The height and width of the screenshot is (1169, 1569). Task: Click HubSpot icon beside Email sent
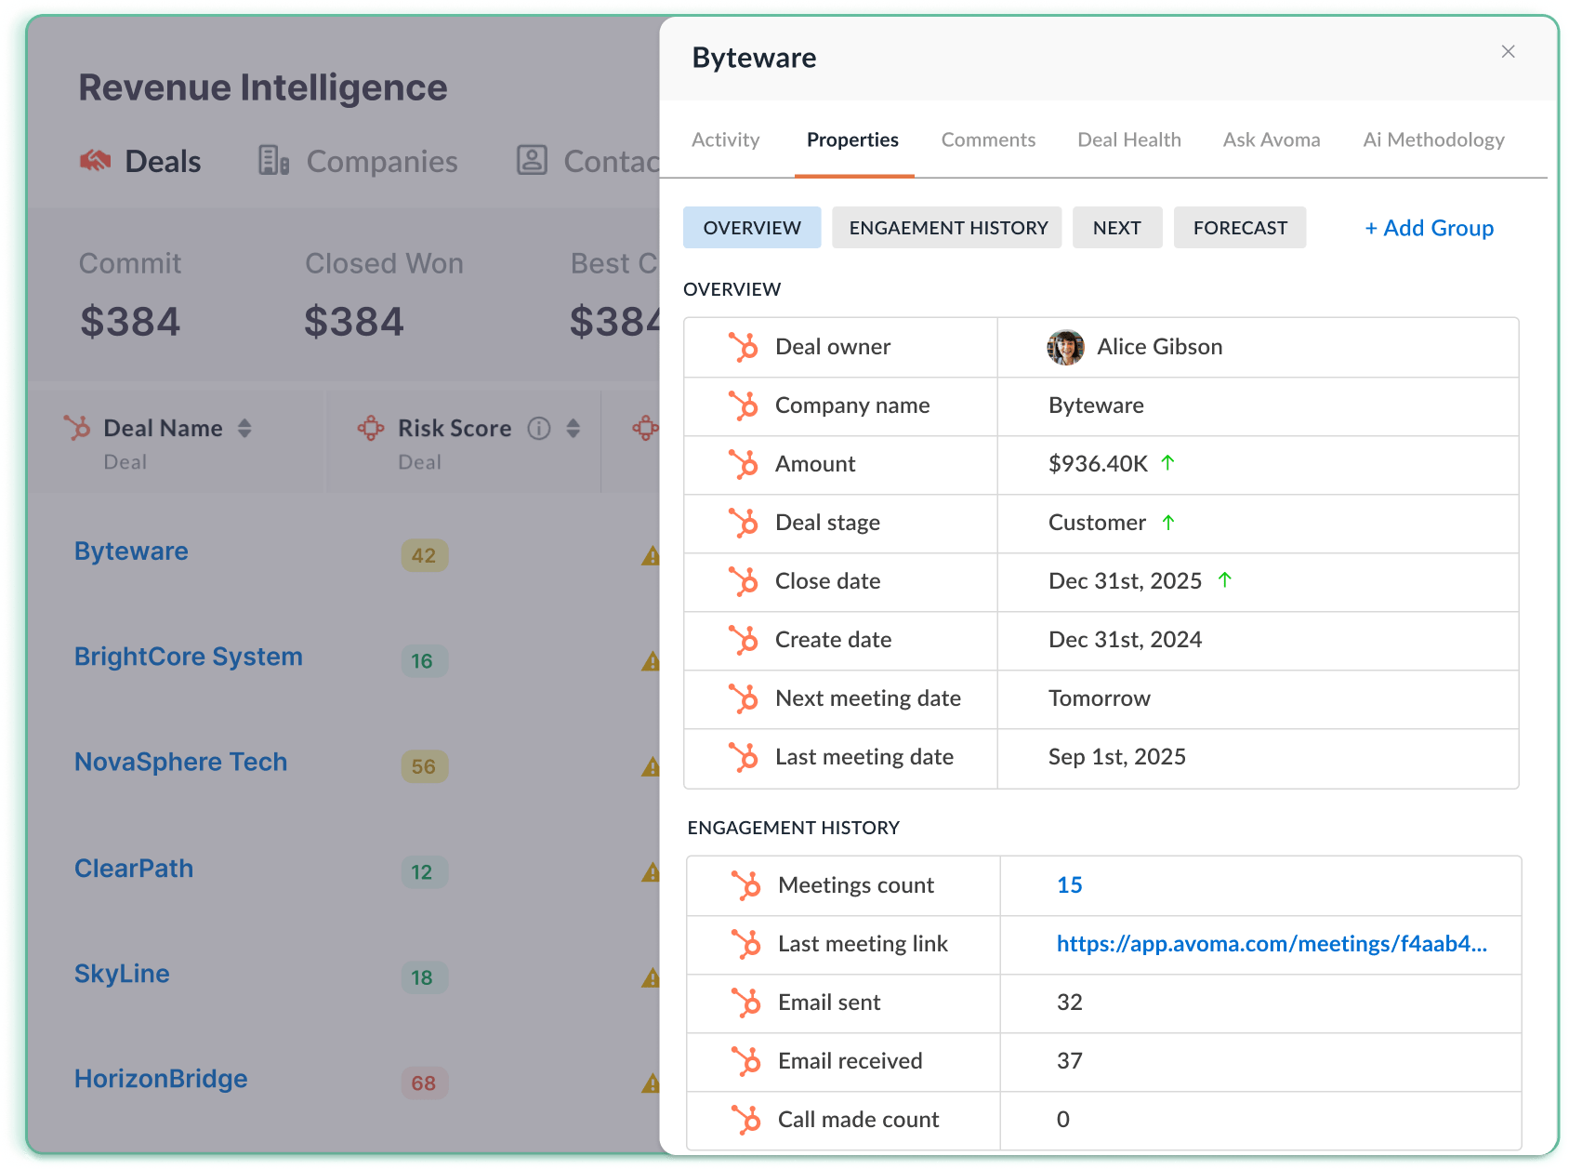(745, 1003)
